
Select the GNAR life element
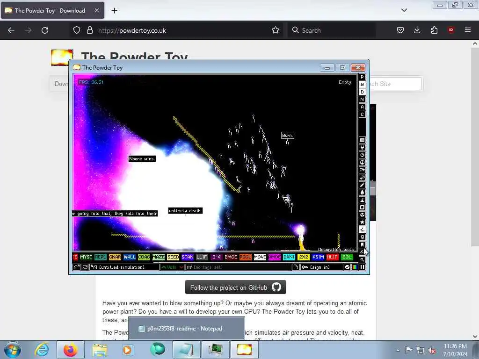point(115,257)
